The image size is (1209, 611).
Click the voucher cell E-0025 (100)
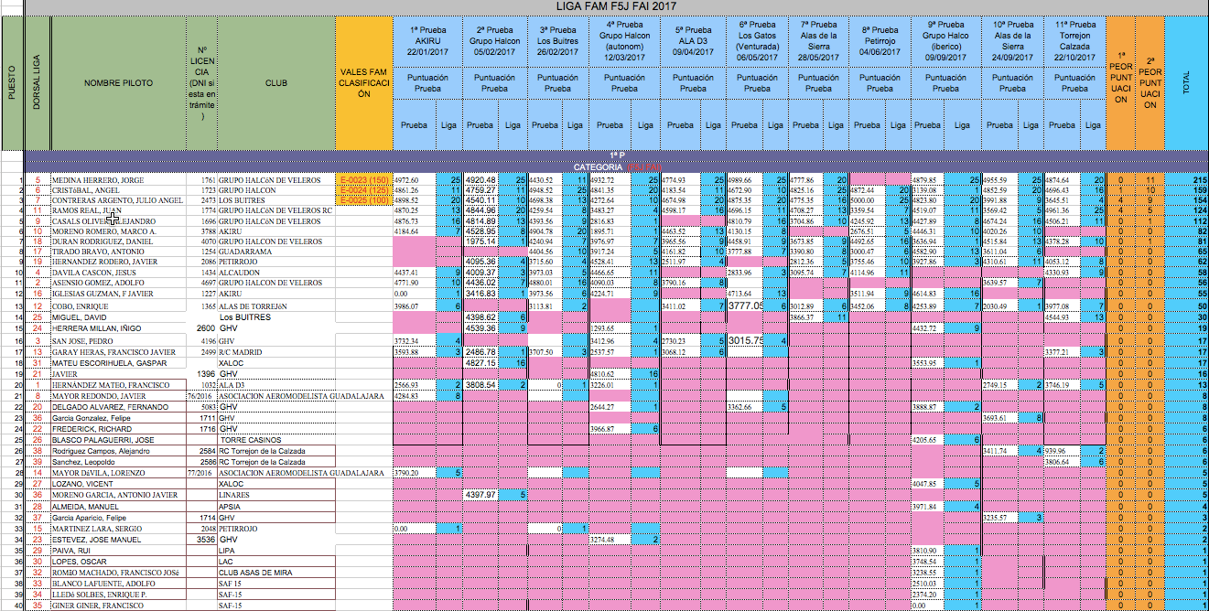click(x=364, y=200)
